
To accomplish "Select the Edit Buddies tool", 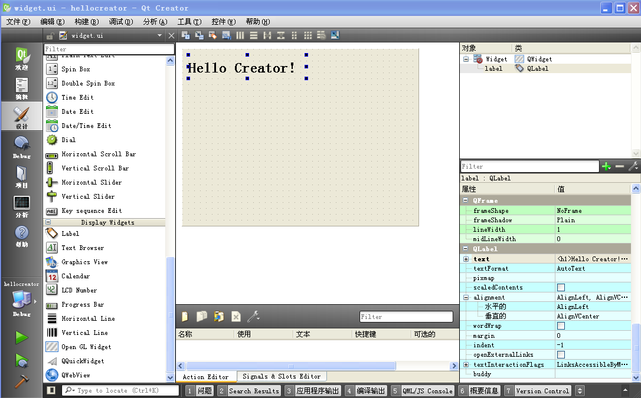I will (212, 35).
